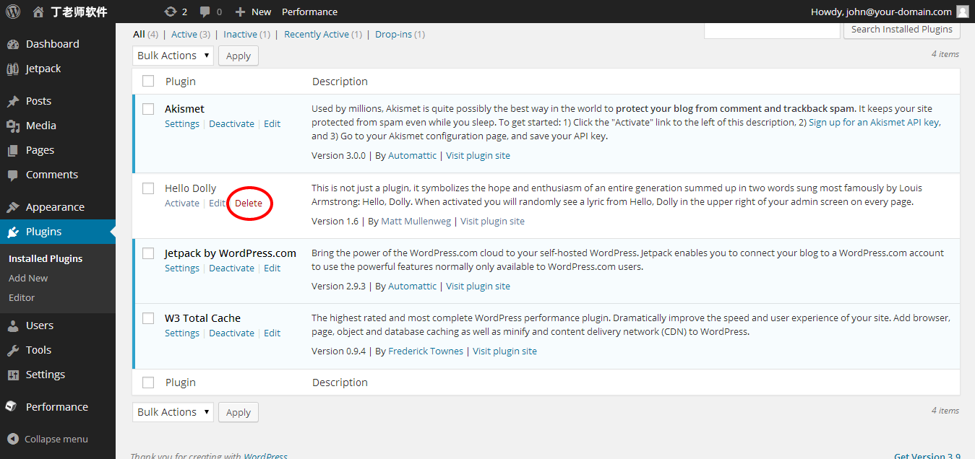The image size is (975, 459).
Task: Click the Posts pushpin icon
Action: [x=12, y=101]
